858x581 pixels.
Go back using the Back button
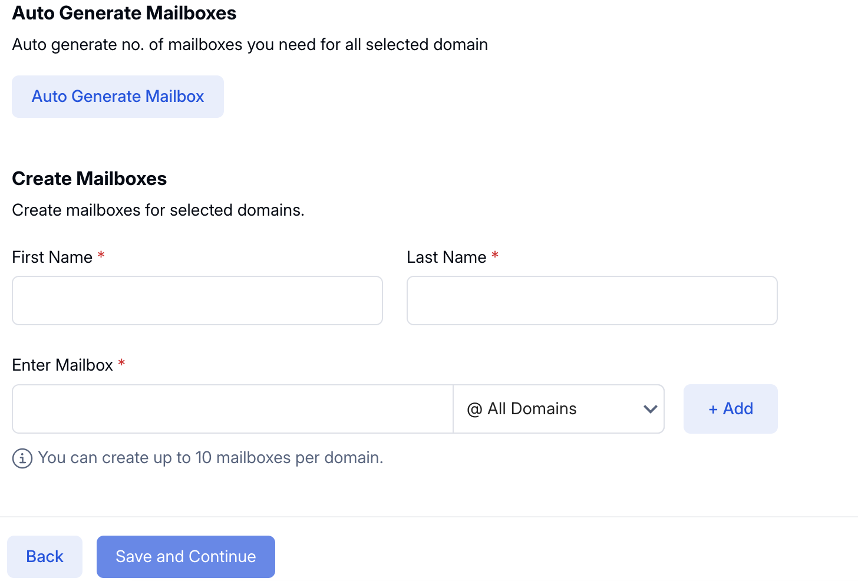[x=45, y=557]
